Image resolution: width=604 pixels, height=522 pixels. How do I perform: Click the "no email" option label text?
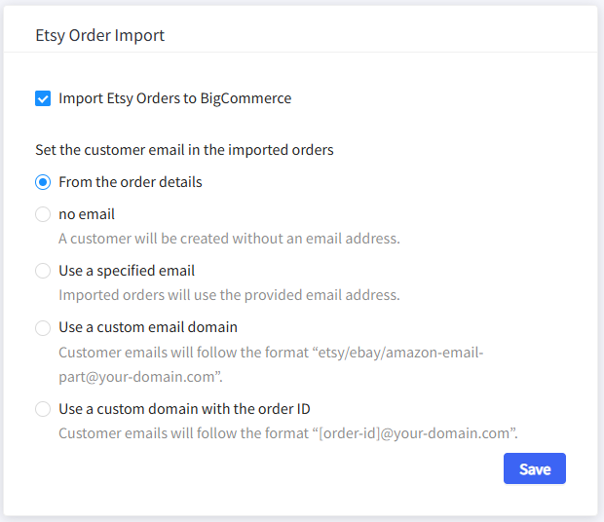click(87, 214)
